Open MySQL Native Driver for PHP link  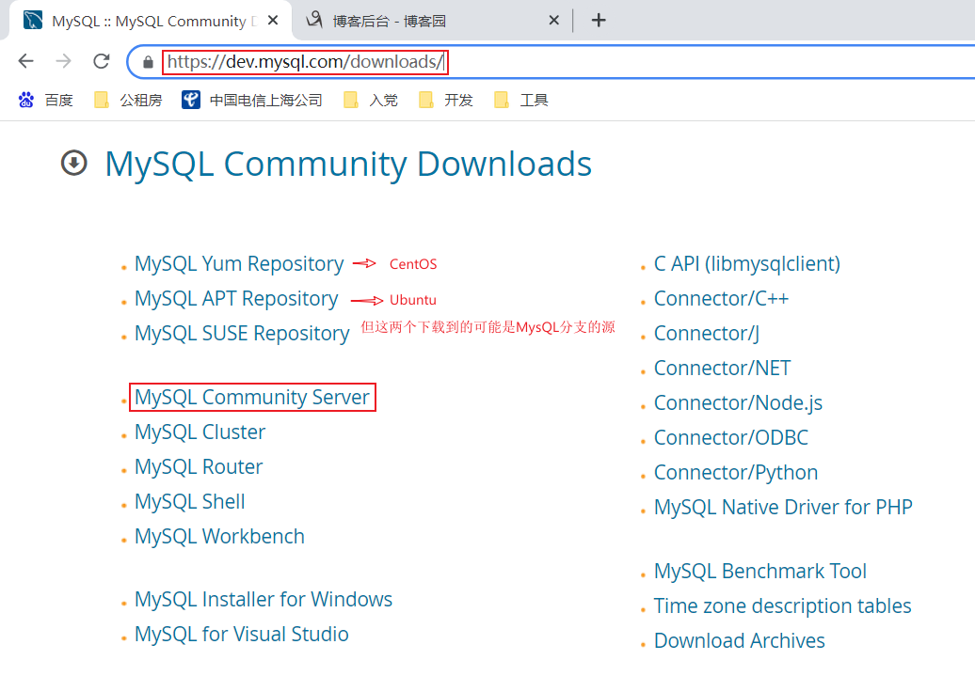coord(783,508)
